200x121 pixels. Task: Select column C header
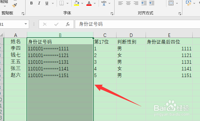105,35
